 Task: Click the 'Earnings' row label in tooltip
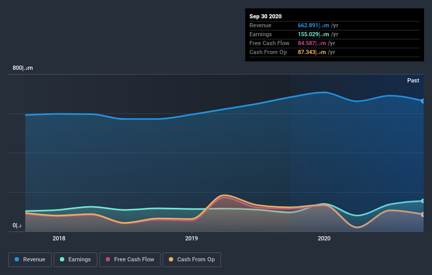260,34
